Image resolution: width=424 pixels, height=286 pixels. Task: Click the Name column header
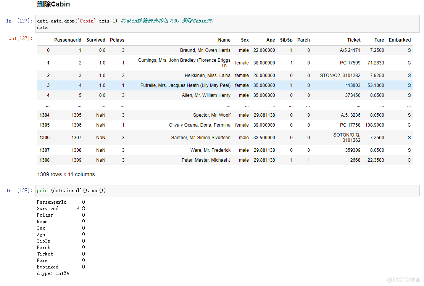coord(224,40)
